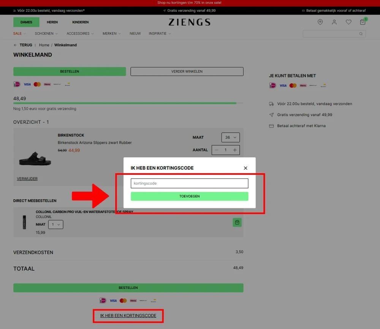Image resolution: width=380 pixels, height=329 pixels.
Task: Click the Birkenstock Arizona Slippers product title
Action: coord(95,143)
